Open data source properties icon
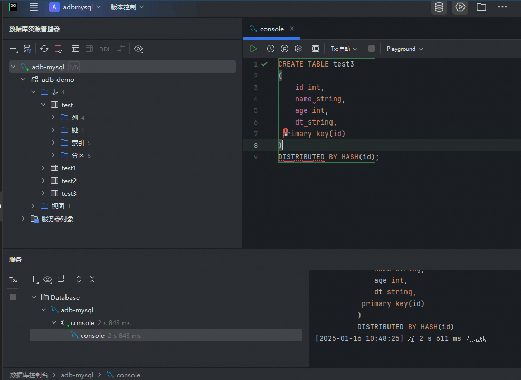Screen dimensions: 521x380 click(27, 49)
